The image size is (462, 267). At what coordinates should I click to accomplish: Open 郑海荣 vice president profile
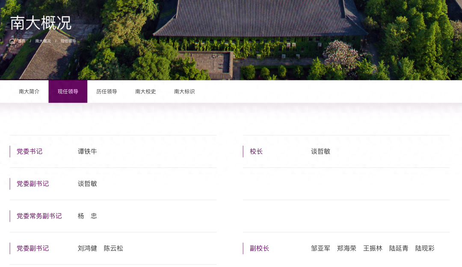coord(347,249)
